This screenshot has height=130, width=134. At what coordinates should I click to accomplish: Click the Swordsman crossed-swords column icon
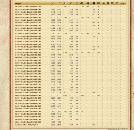tap(59, 3)
